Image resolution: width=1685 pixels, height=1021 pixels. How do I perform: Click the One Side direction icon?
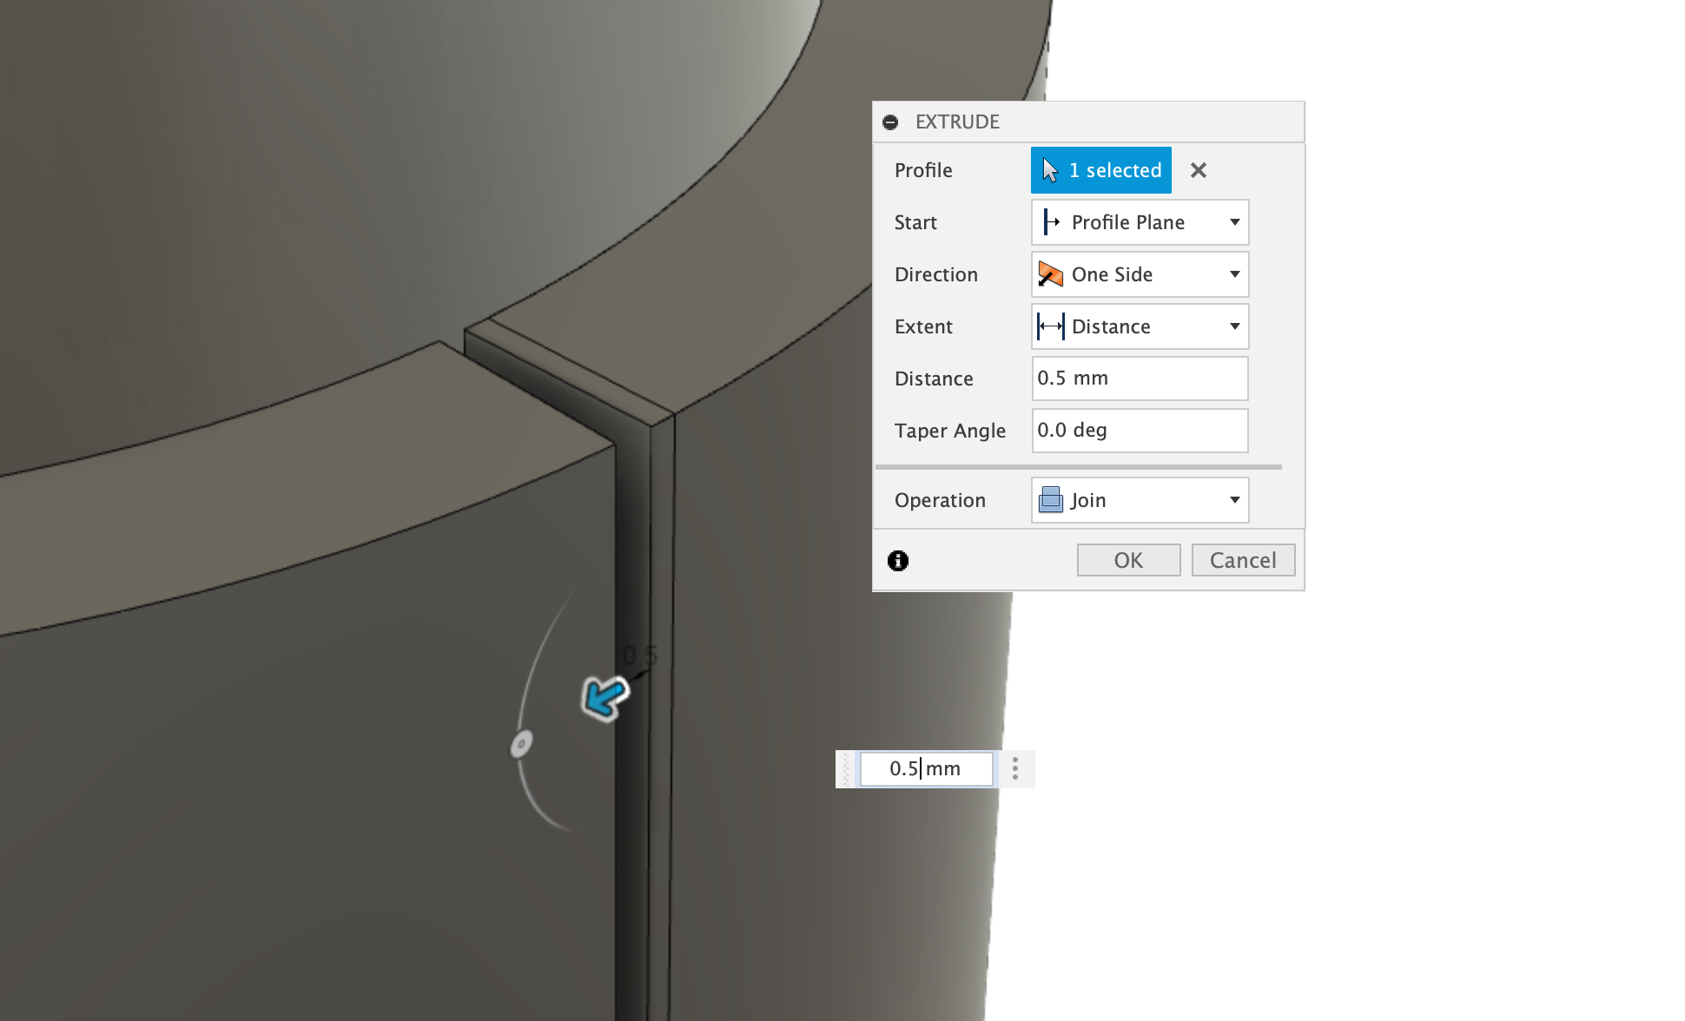point(1052,274)
